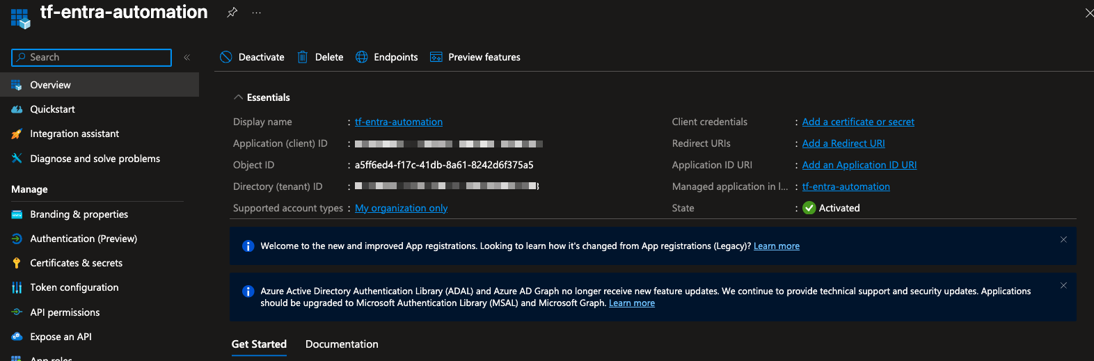This screenshot has height=361, width=1094.
Task: Click the green Activated state checkmark icon
Action: 809,208
